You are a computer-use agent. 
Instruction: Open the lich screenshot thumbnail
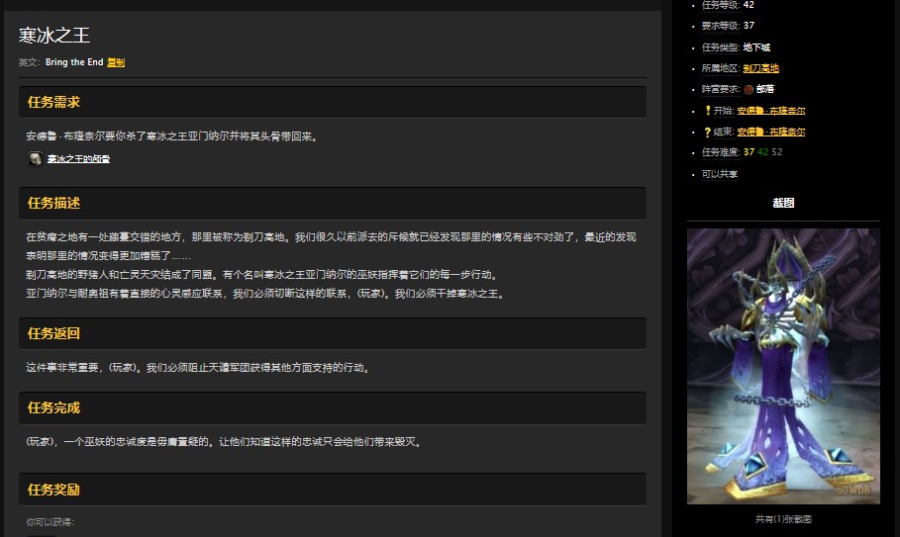(783, 366)
